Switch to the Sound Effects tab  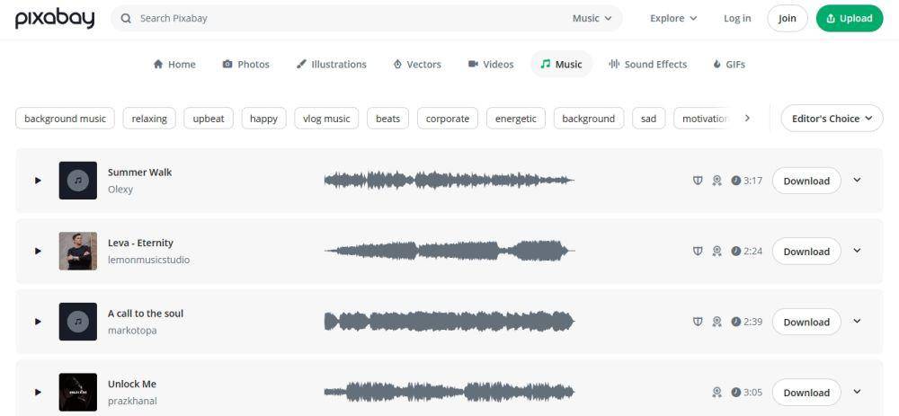[648, 64]
